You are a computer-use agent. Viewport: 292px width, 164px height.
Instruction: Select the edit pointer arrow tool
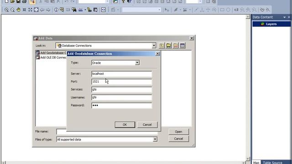click(x=167, y=10)
